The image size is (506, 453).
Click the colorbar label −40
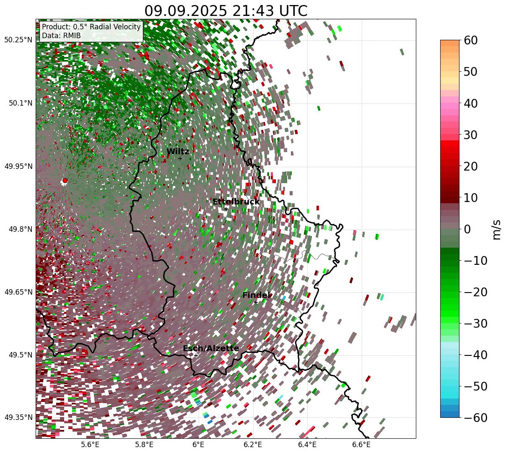(476, 355)
